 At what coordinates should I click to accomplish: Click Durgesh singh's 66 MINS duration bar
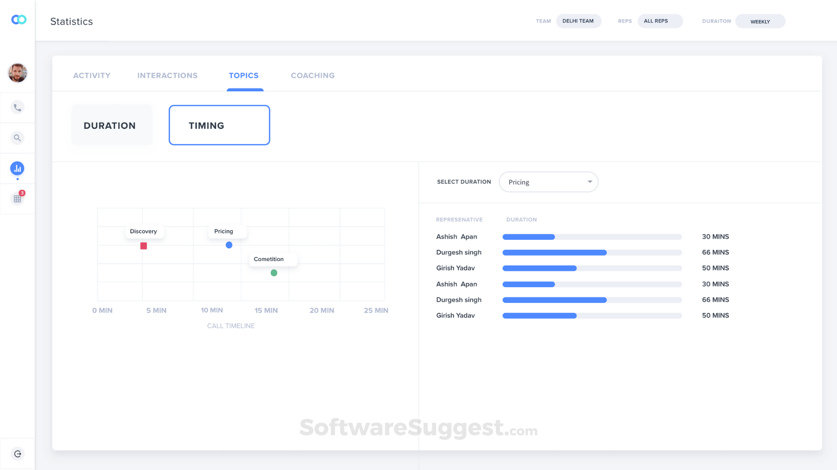[554, 252]
